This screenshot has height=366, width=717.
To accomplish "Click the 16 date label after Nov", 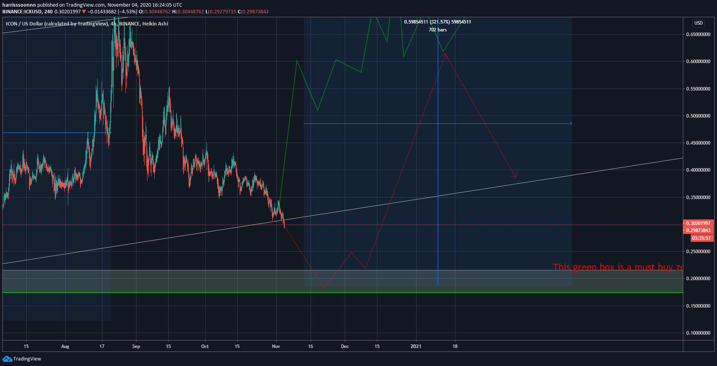I will pos(311,346).
